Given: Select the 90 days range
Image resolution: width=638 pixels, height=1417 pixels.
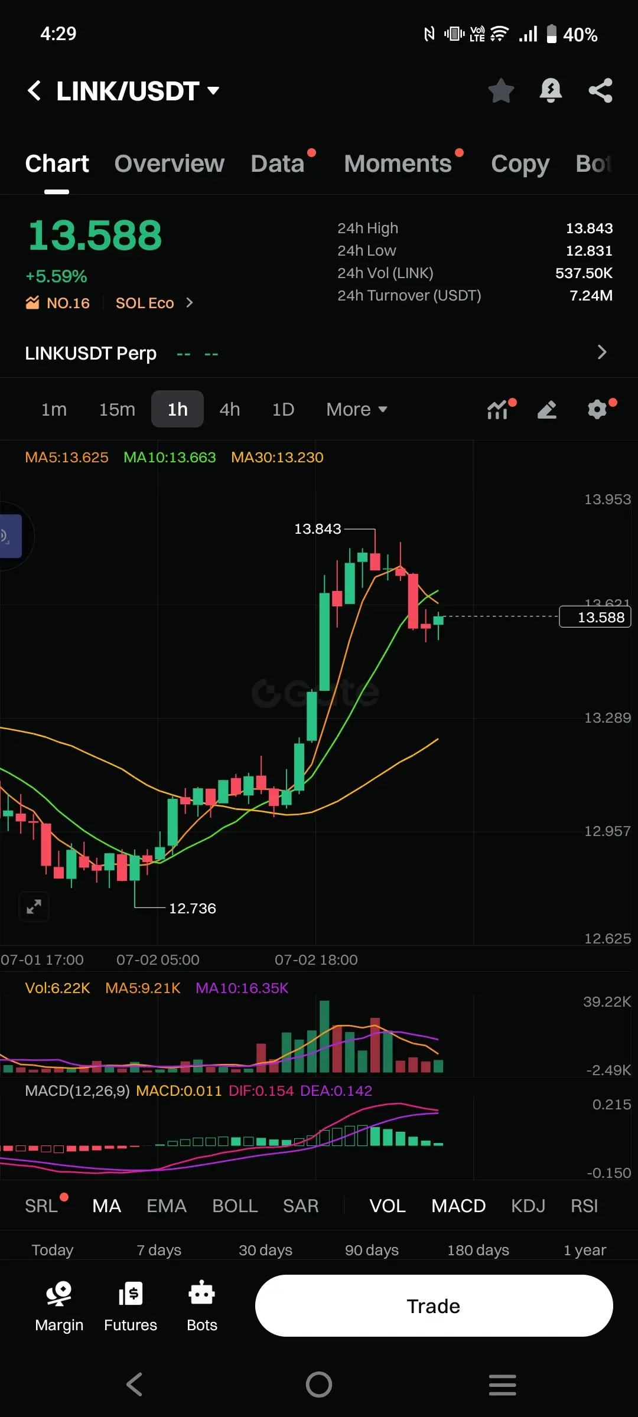Looking at the screenshot, I should coord(372,1251).
